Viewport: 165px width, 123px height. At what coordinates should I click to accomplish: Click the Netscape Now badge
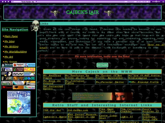(x=7, y=65)
